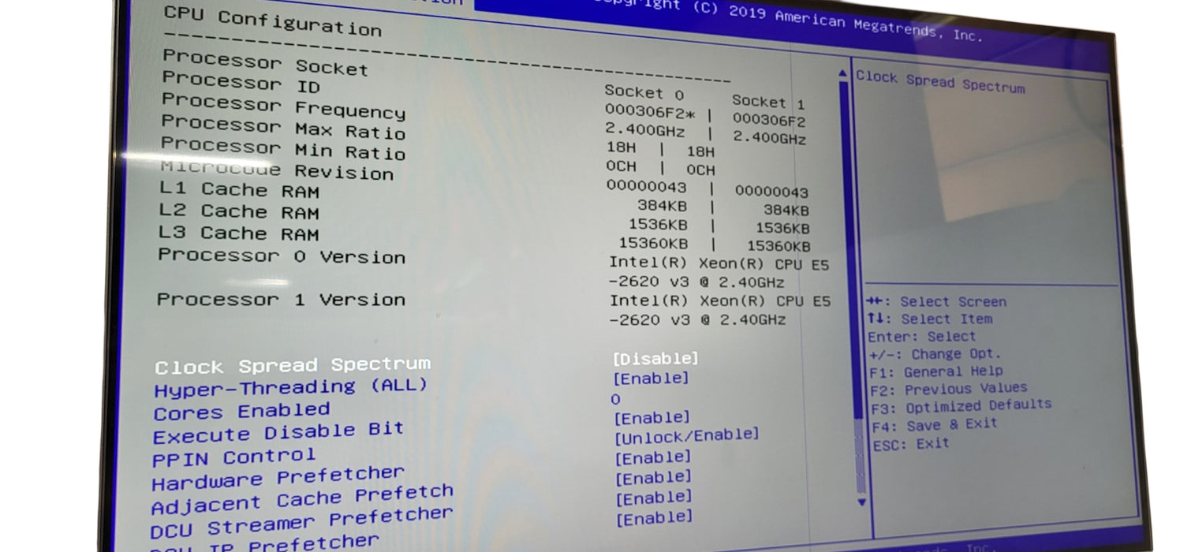Image resolution: width=1195 pixels, height=552 pixels.
Task: Click the 000306F2* processor ID value
Action: pos(651,110)
